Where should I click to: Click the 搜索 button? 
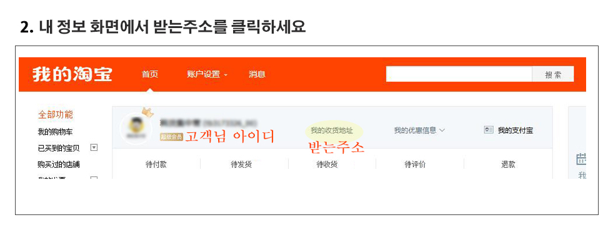coord(553,74)
